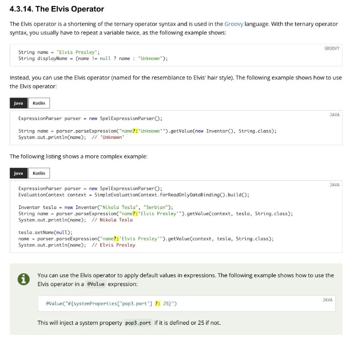Click the inline pop3.port code below the snippet
This screenshot has width=356, height=341.
tap(138, 323)
